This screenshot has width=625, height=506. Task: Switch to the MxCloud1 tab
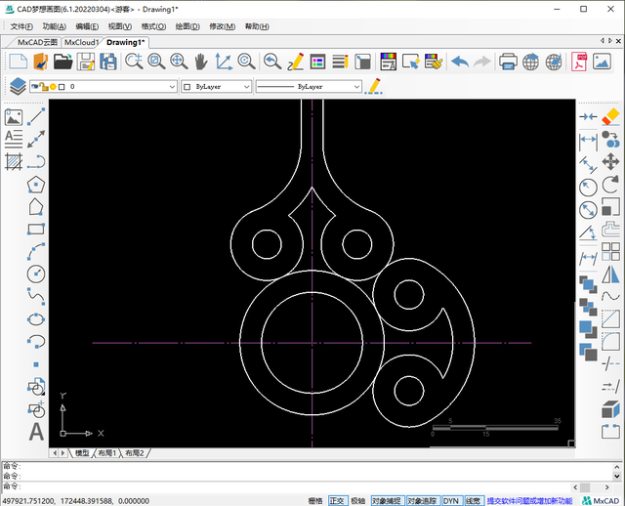pos(81,43)
